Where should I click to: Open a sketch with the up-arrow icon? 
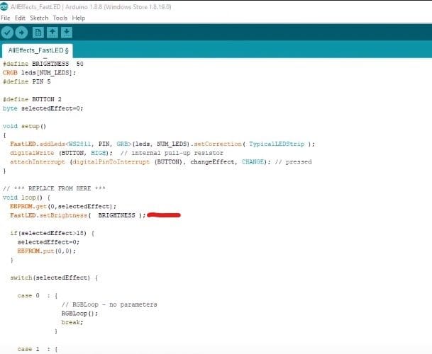coord(52,33)
